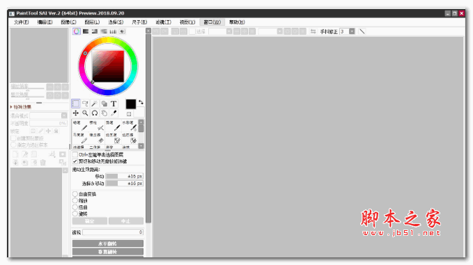The height and width of the screenshot is (265, 473).
Task: Open the 文件(F) menu
Action: [21, 22]
